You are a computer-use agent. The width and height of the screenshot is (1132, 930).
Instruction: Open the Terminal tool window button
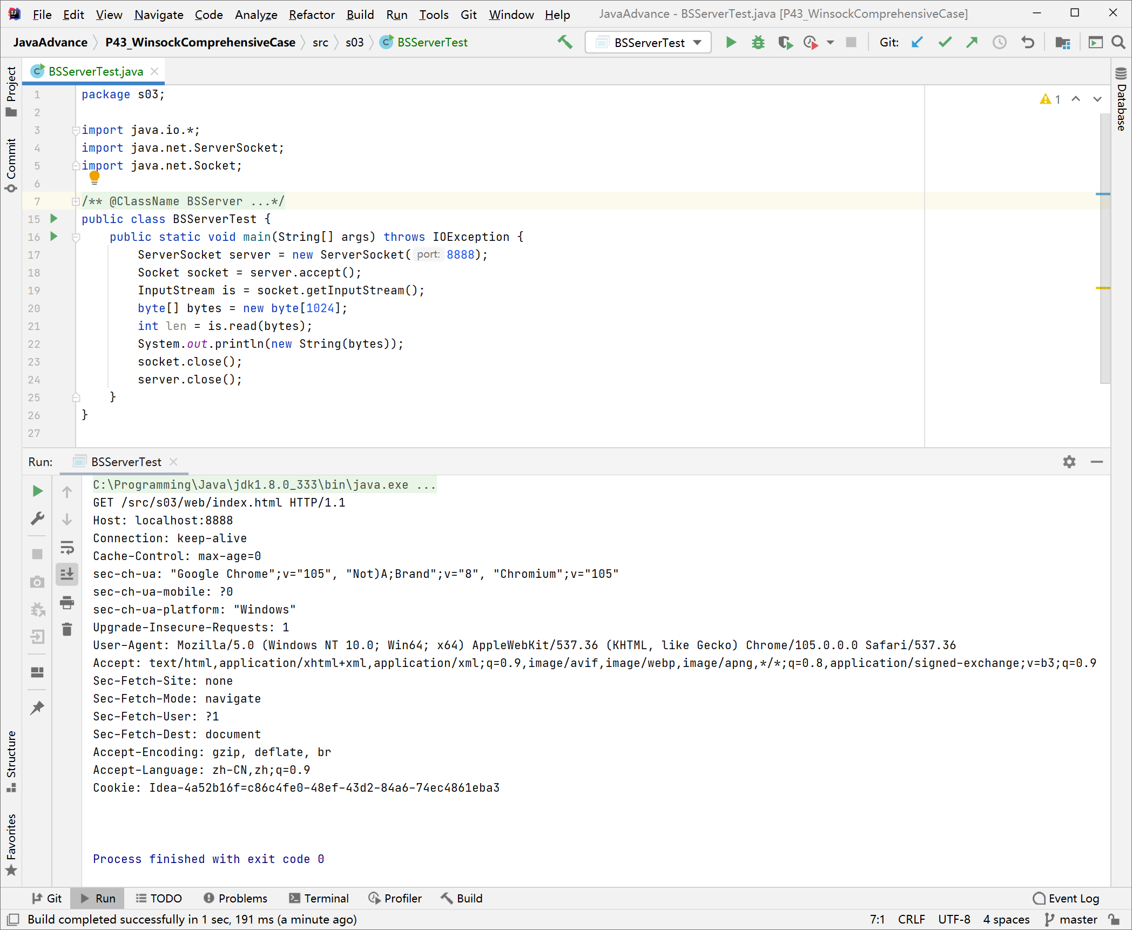pos(319,898)
